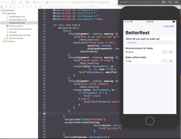Image resolution: width=181 pixels, height=139 pixels.
Task: Collapse the BetterRest group folder disclosure triangle
Action: [x=3, y=14]
